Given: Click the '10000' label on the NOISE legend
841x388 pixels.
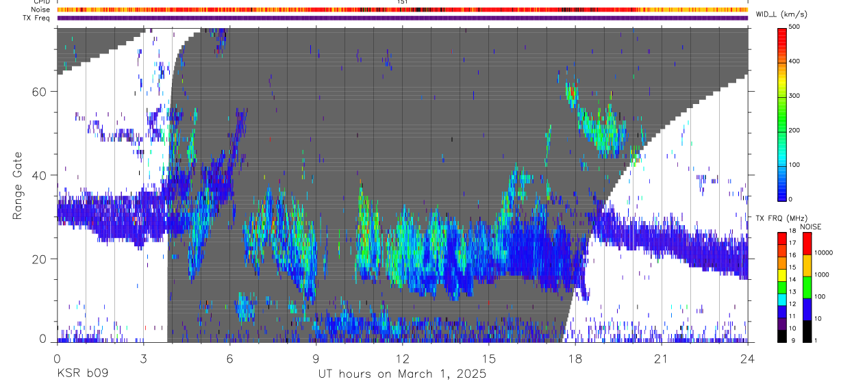Looking at the screenshot, I should 823,253.
